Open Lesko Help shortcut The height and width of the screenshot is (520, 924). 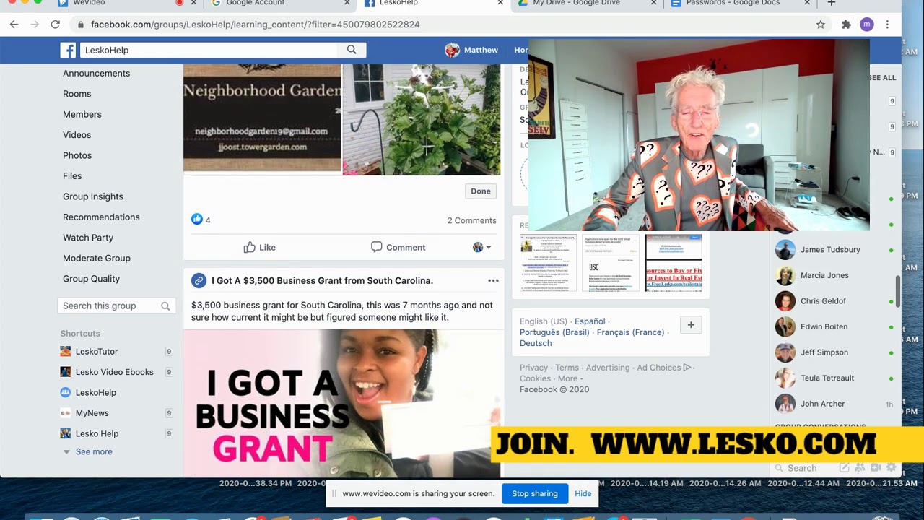pos(97,434)
